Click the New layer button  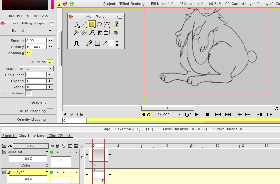(31, 146)
